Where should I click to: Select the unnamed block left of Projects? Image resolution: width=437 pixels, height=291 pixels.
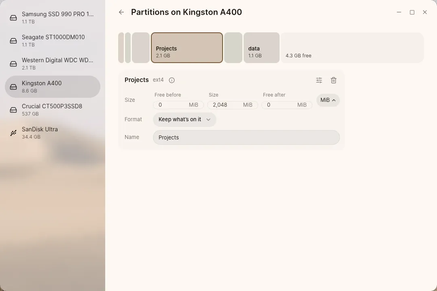[141, 48]
